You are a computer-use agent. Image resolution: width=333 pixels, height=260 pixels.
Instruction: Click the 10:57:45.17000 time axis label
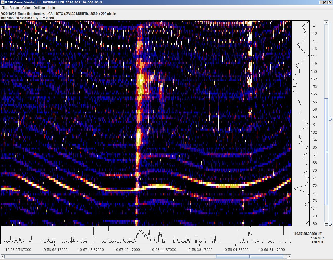(127, 250)
